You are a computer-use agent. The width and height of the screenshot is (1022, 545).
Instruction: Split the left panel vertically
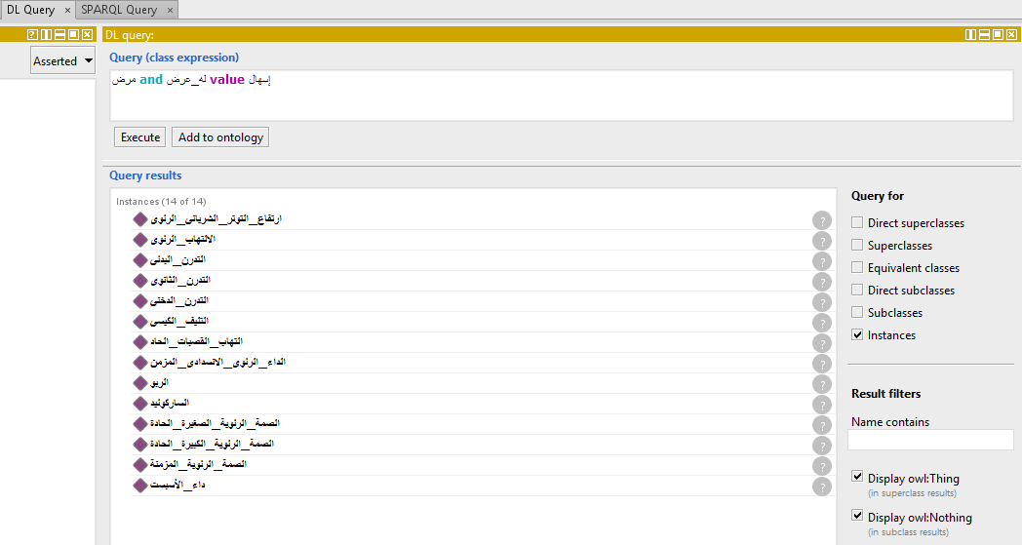coord(46,34)
